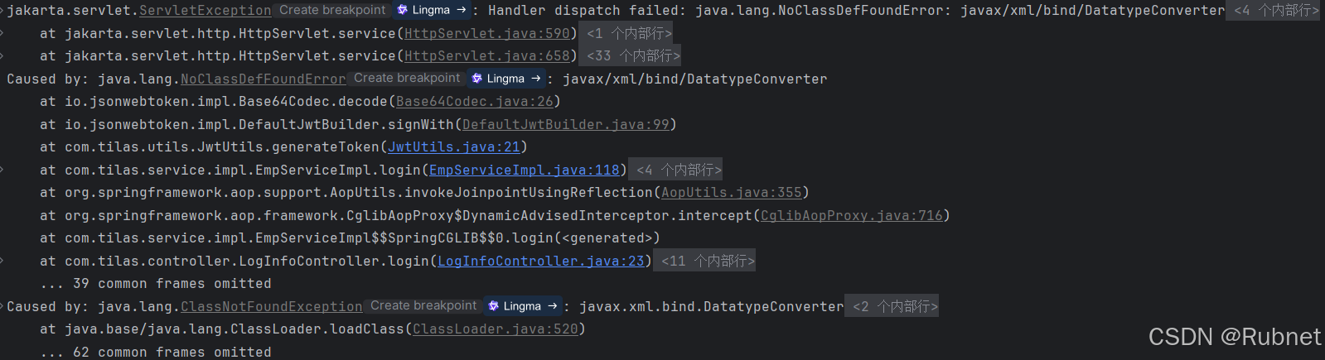Jump to EmpServiceImpl.java:118
The image size is (1325, 360).
[x=524, y=170]
